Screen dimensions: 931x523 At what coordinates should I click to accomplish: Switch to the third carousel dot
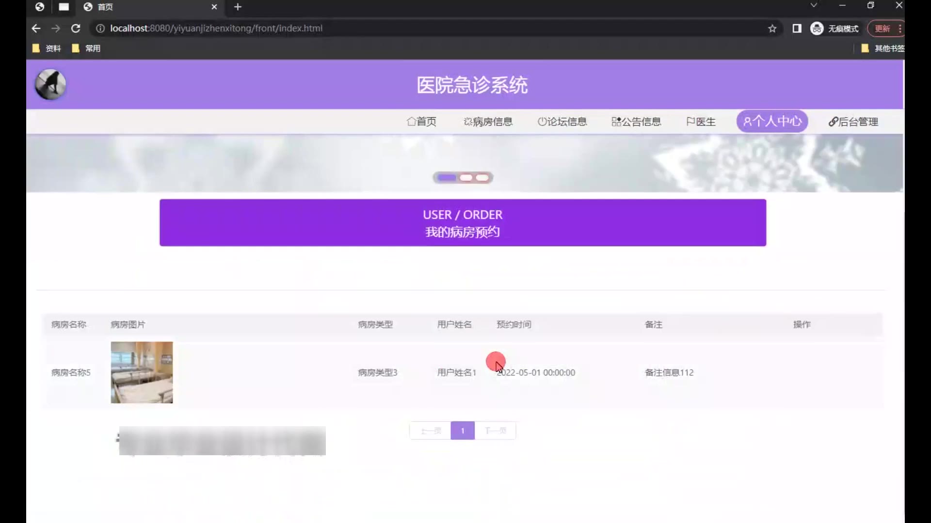(x=482, y=178)
